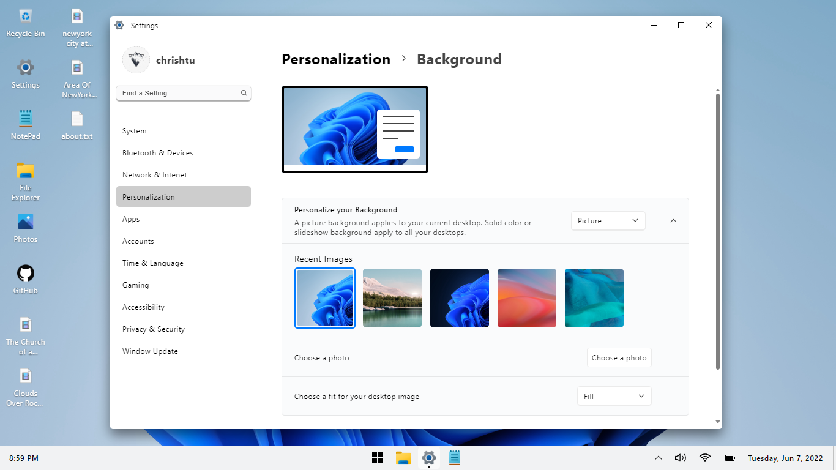
Task: Open NotePad from the desktop
Action: point(26,119)
